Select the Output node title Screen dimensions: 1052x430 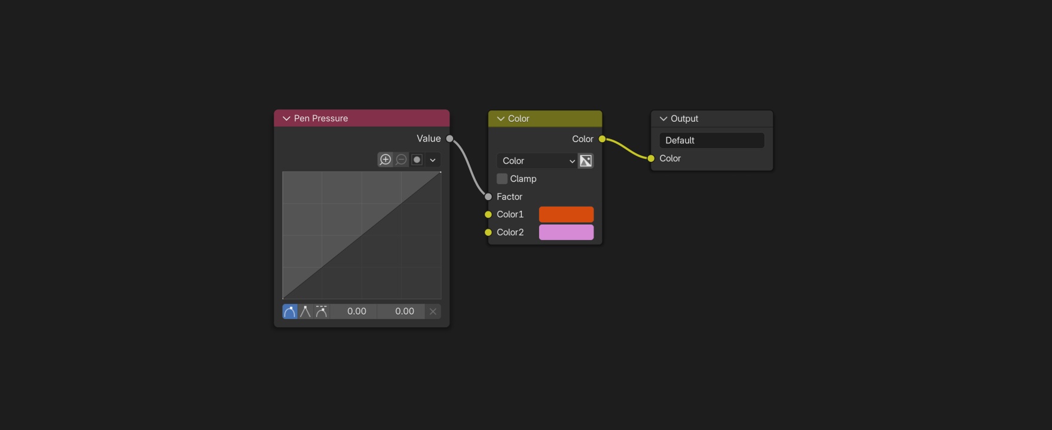pos(684,119)
